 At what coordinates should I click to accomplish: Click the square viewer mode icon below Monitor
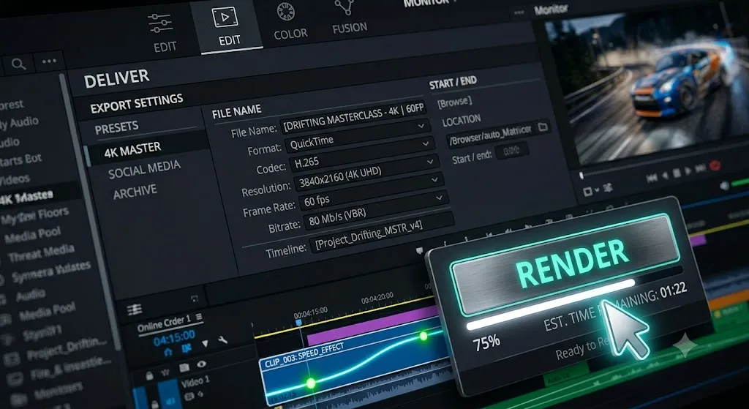587,191
